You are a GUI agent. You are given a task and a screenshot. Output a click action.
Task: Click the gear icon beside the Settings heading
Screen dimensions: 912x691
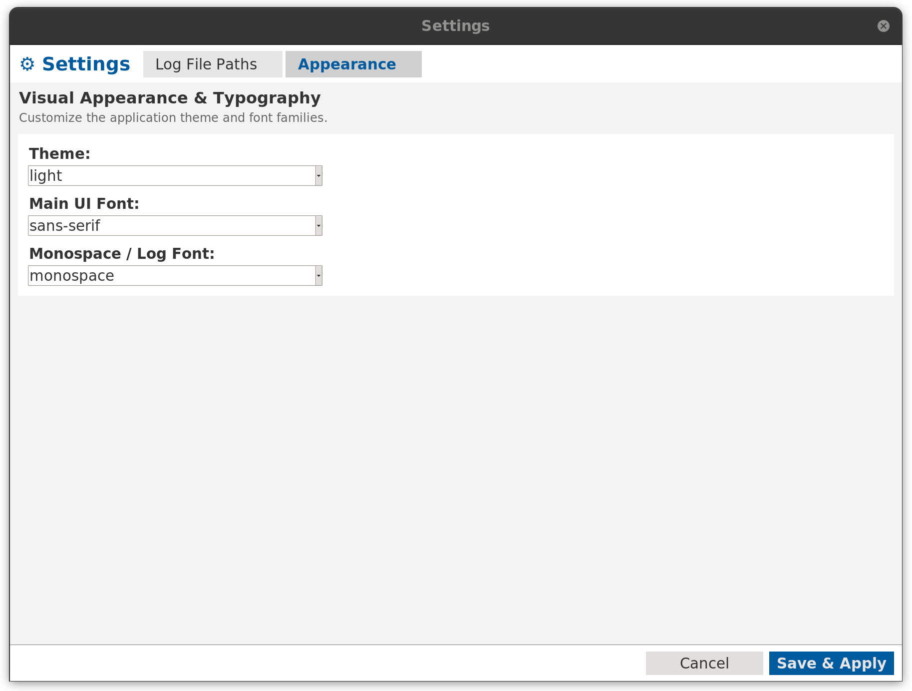[x=27, y=64]
